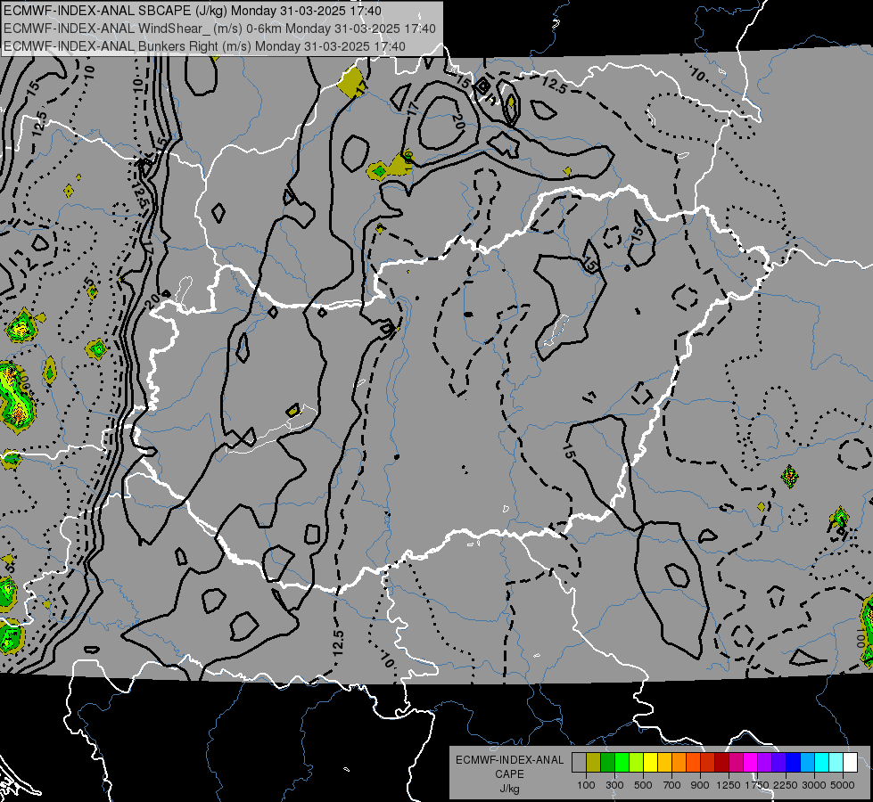Viewport: 873px width, 802px height.
Task: Pick the pure yellow legend swatch
Action: point(650,763)
